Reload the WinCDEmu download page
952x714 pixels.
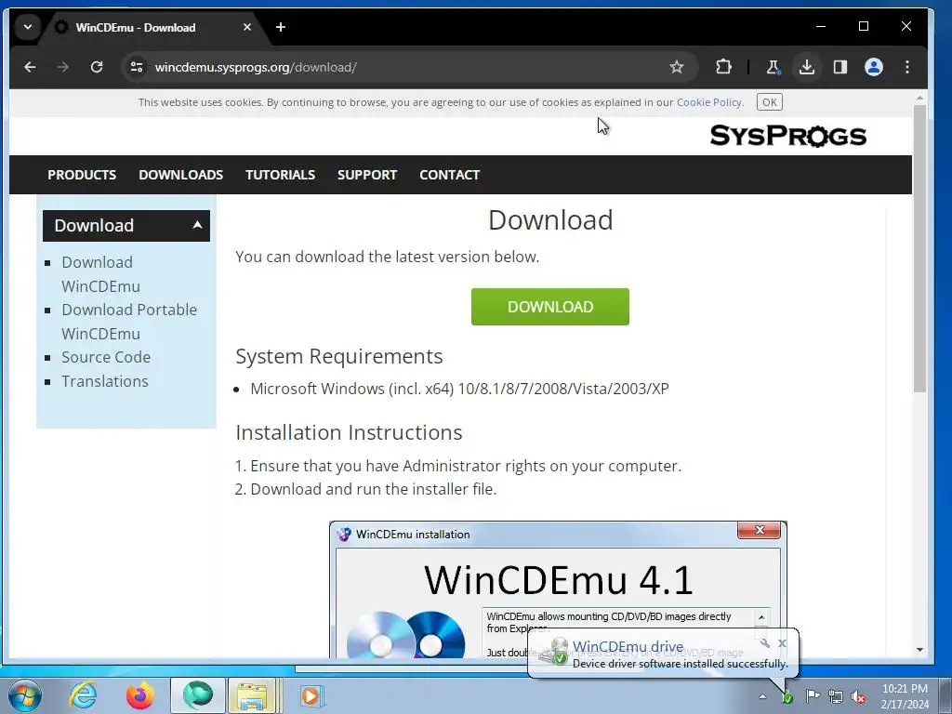pos(97,67)
